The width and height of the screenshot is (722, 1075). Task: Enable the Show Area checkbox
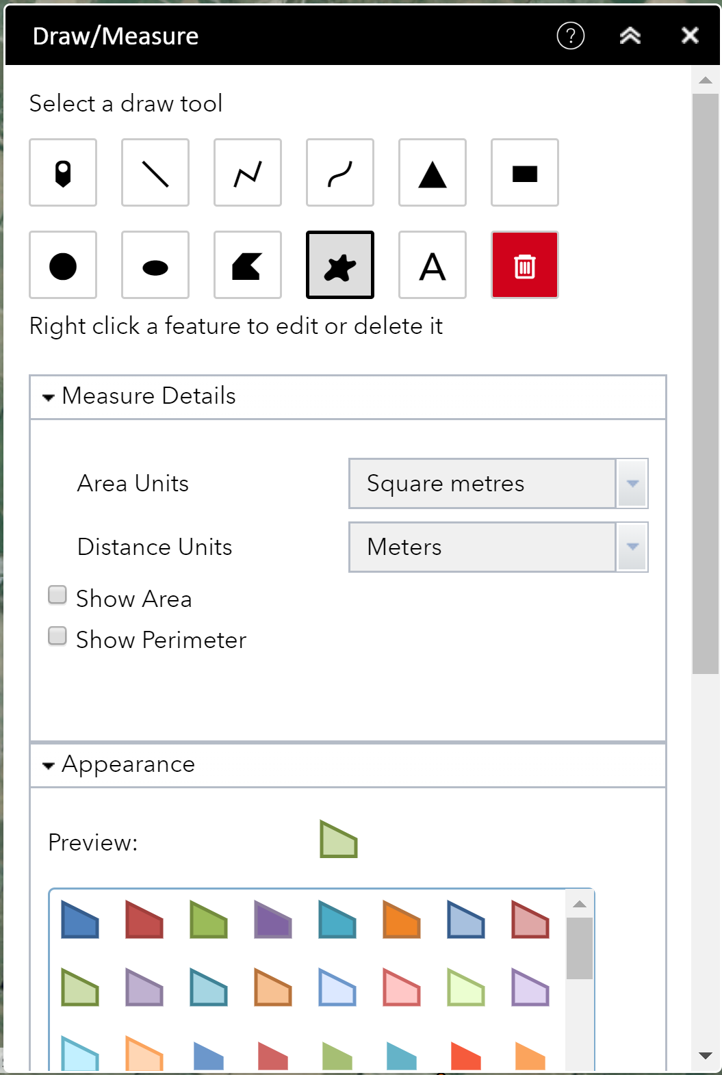[57, 595]
